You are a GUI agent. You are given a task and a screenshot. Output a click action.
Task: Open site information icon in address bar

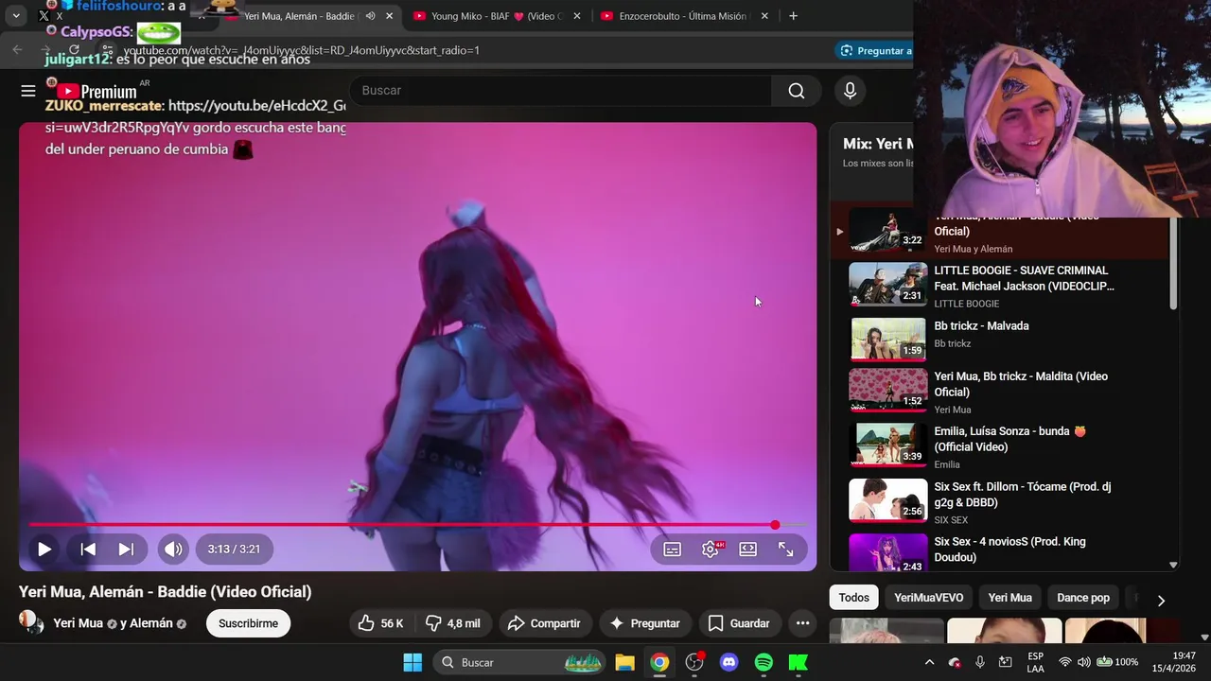[109, 50]
